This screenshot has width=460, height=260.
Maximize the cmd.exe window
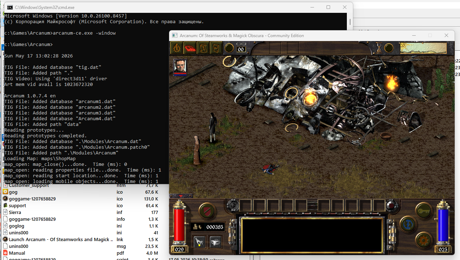[328, 7]
